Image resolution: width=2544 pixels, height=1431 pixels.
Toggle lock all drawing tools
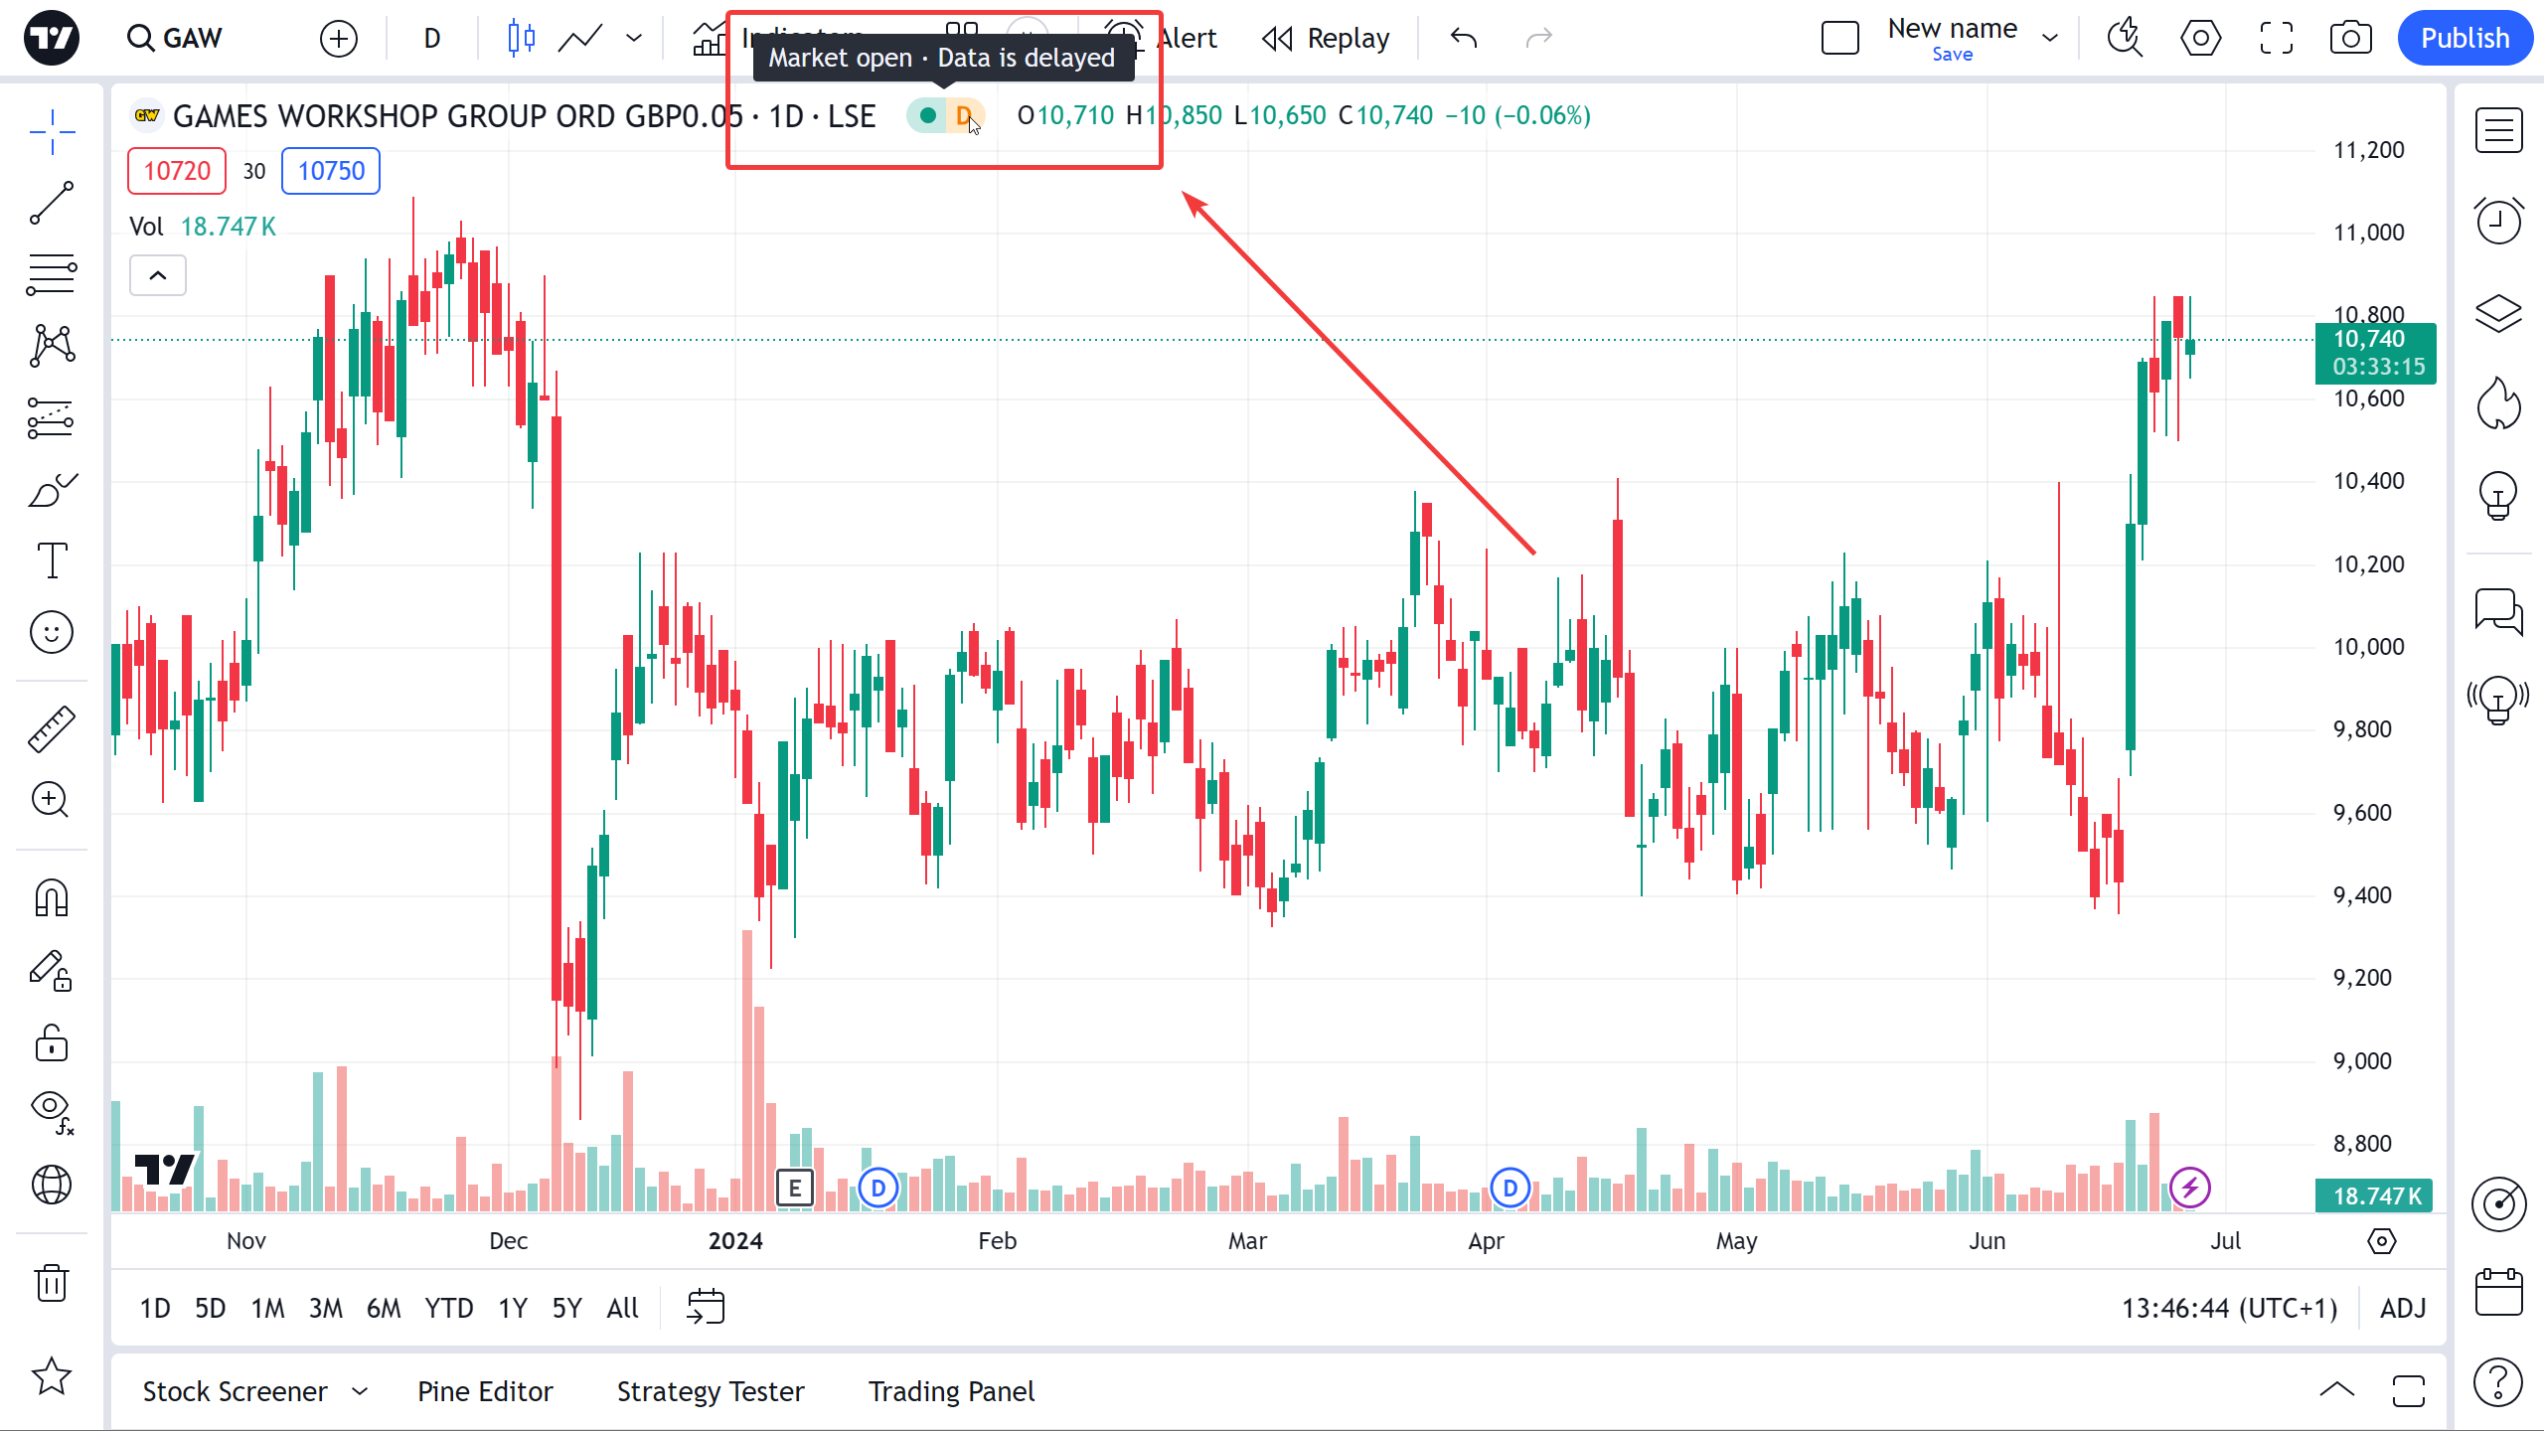(x=52, y=1043)
